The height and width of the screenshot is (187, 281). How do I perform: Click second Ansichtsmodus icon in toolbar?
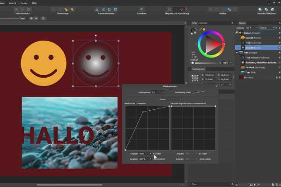[x=22, y=9]
